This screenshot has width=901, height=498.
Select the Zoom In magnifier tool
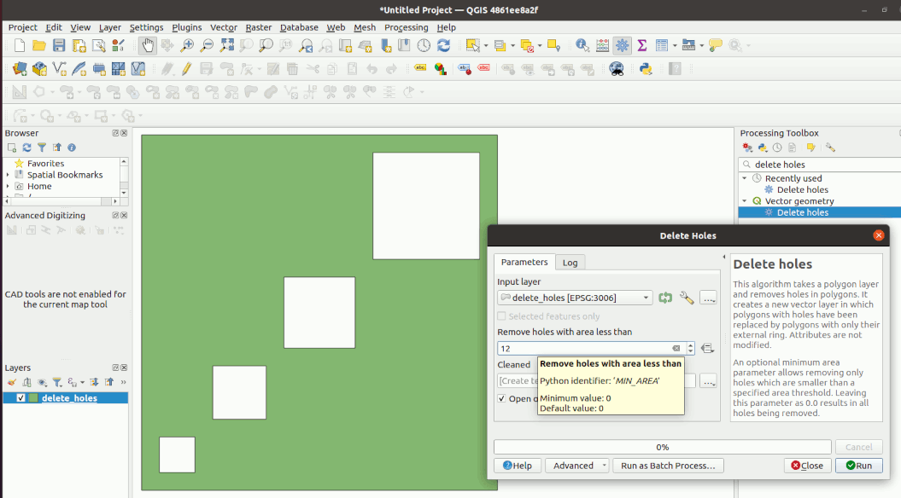(187, 45)
